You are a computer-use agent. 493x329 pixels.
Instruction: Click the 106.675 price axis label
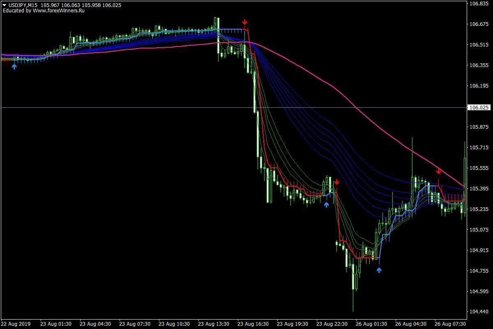pyautogui.click(x=479, y=24)
